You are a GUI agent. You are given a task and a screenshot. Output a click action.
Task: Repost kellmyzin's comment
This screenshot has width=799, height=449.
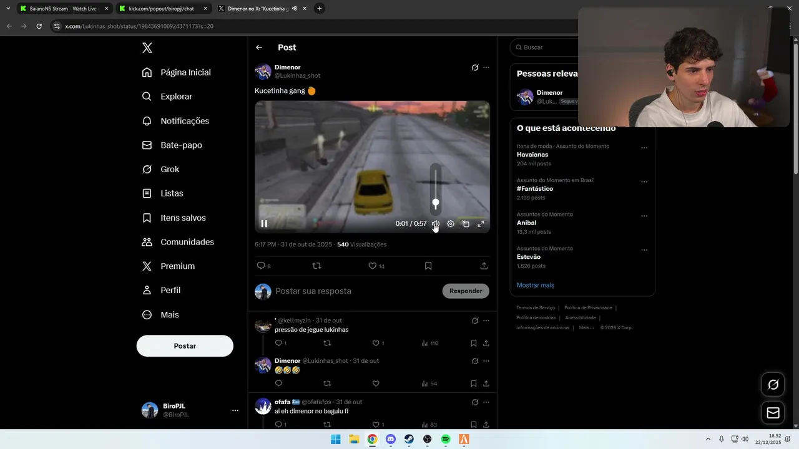click(x=327, y=343)
